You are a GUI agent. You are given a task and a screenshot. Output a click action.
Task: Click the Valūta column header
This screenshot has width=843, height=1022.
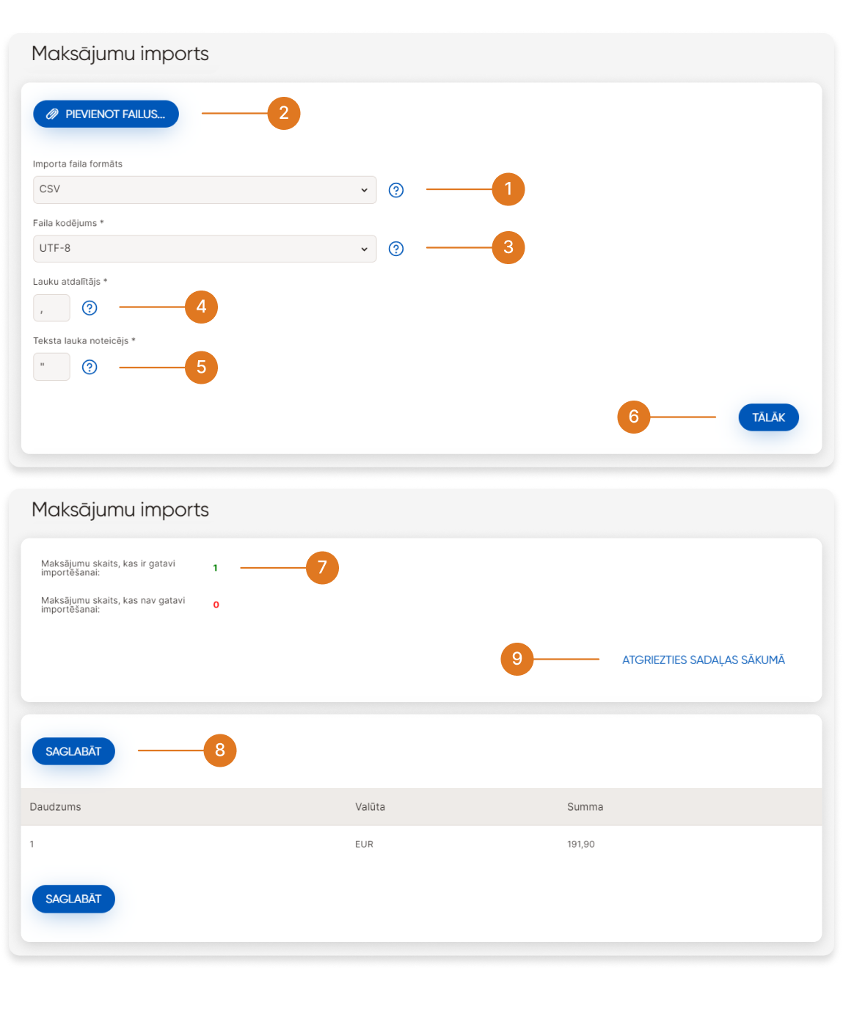pyautogui.click(x=370, y=806)
